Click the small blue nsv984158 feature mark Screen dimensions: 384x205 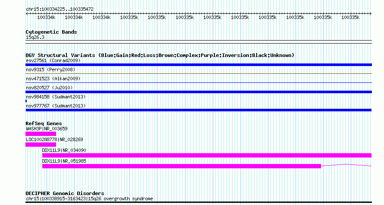(x=26, y=101)
